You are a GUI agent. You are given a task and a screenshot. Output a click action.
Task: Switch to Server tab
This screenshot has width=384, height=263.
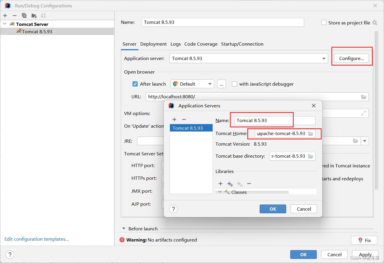[130, 44]
